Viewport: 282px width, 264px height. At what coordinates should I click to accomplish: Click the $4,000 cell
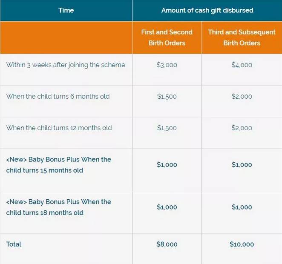(242, 65)
